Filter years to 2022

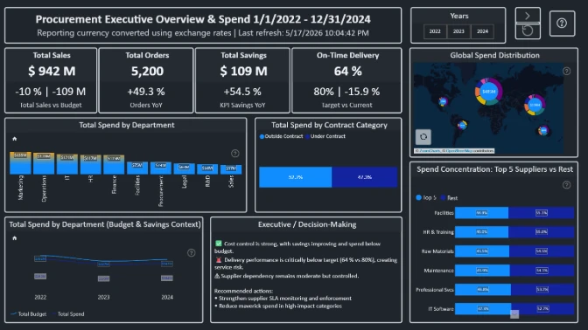(435, 31)
